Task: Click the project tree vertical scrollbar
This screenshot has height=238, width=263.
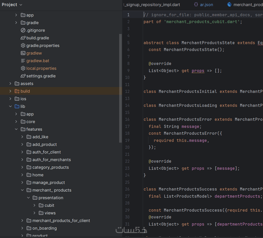Action: tap(120, 88)
